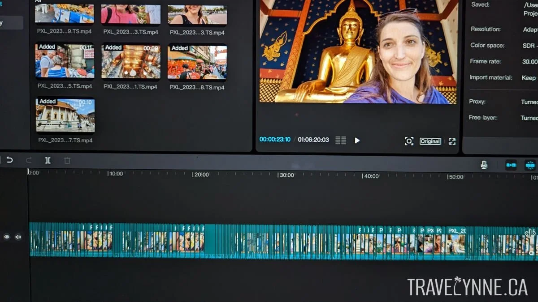Screen dimensions: 538x302
Task: Click the 20:00 mark on timeline ruler
Action: [x=201, y=174]
